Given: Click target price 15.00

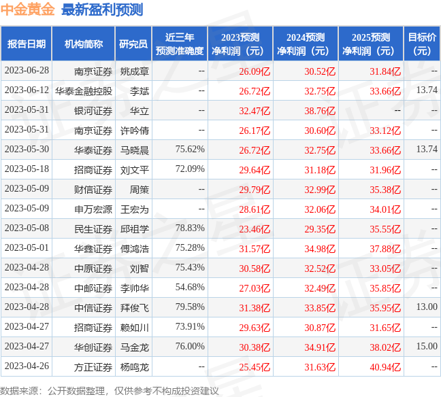Looking at the screenshot, I should [x=427, y=347].
